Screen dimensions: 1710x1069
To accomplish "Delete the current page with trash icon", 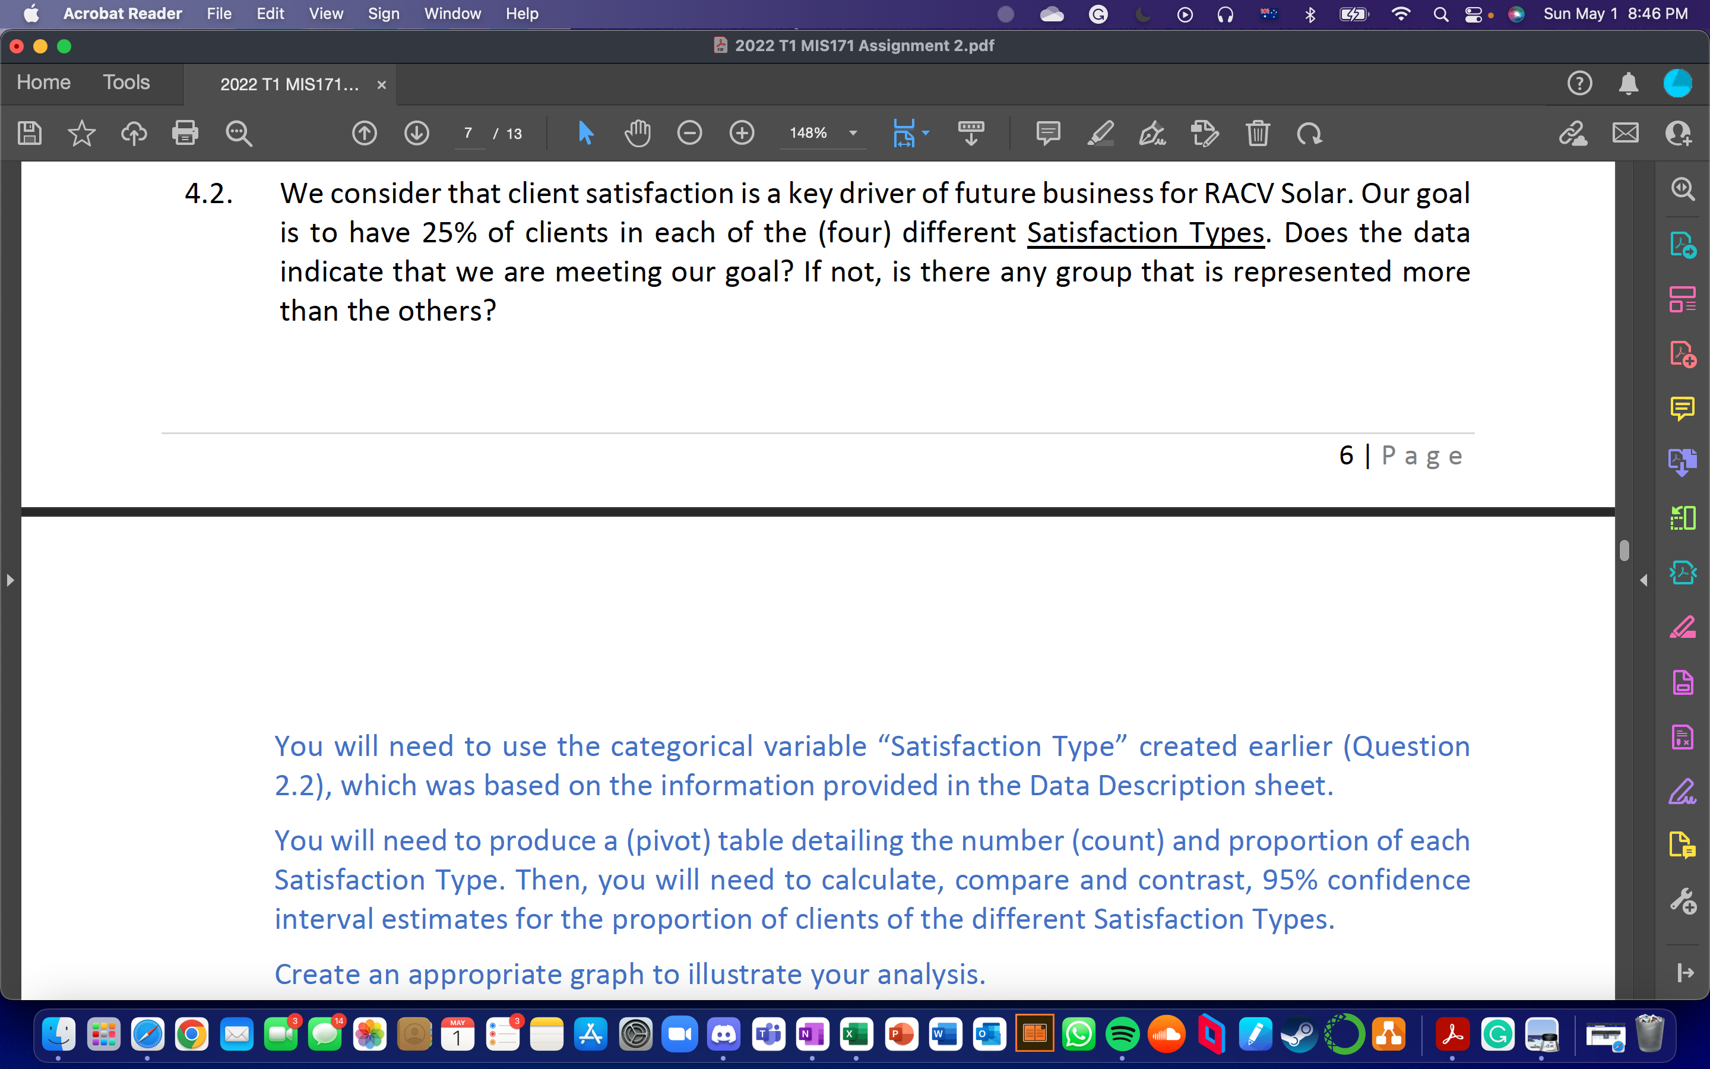I will [1259, 133].
